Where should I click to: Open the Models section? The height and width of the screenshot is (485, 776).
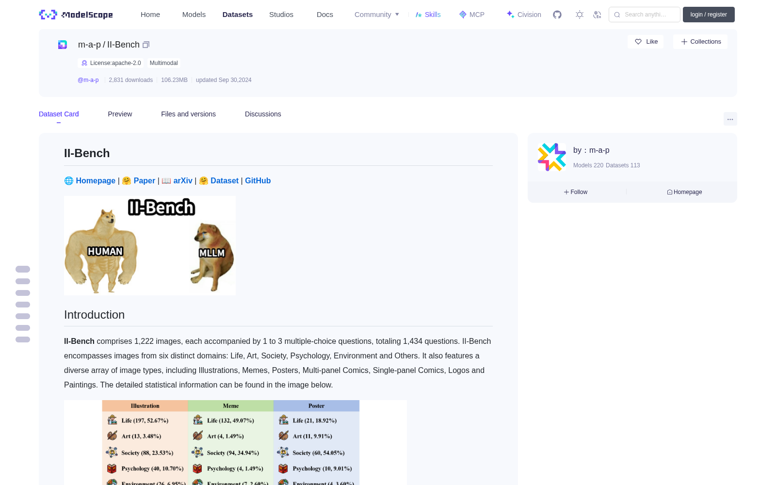pyautogui.click(x=194, y=15)
